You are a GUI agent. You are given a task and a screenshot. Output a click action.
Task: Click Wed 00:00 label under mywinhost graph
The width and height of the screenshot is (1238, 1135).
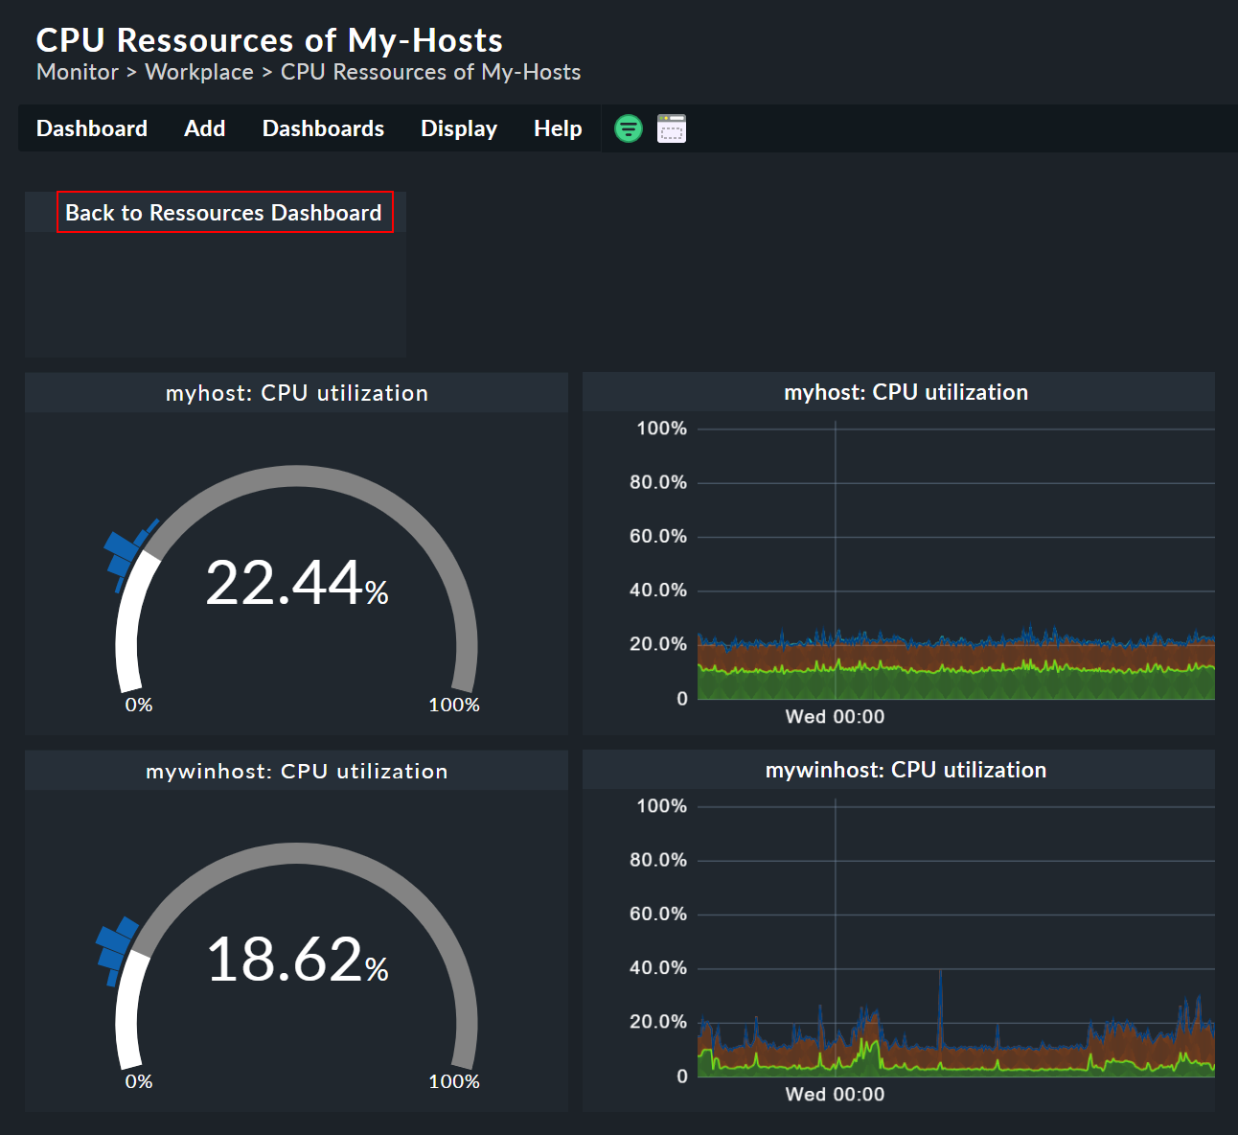pos(835,1095)
